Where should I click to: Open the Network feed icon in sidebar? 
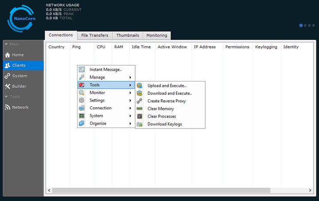pyautogui.click(x=7, y=107)
